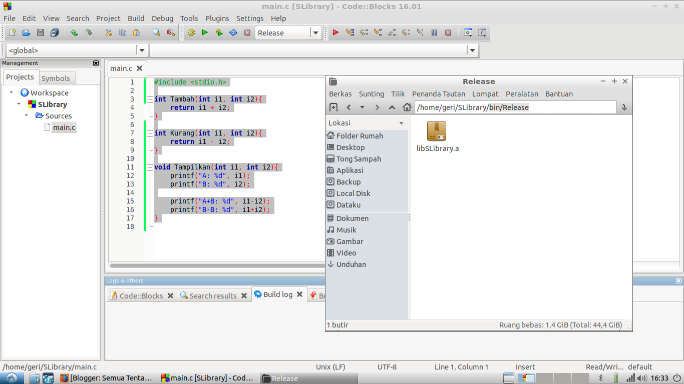This screenshot has height=384, width=684.
Task: Run the project with green play icon
Action: point(205,32)
